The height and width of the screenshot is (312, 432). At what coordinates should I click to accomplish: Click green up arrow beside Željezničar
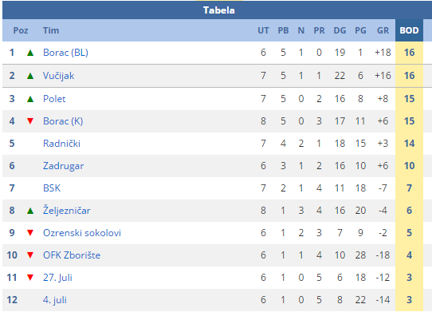[x=30, y=211]
